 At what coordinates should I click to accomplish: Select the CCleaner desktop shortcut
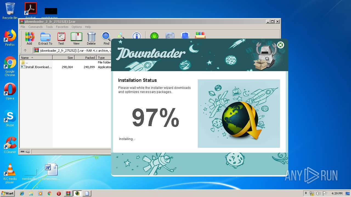10,145
